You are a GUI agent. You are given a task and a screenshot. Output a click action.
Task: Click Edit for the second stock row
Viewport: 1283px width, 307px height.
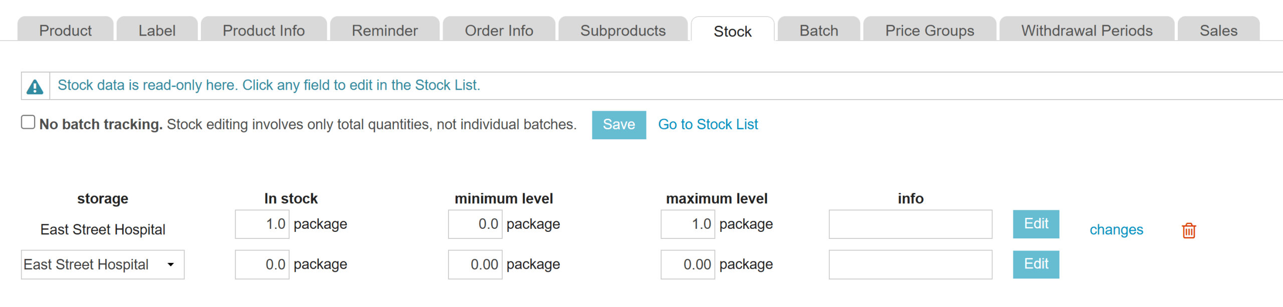coord(1035,264)
